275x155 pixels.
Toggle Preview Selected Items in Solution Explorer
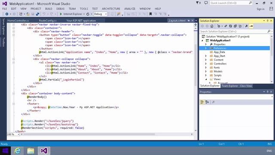click(251, 26)
